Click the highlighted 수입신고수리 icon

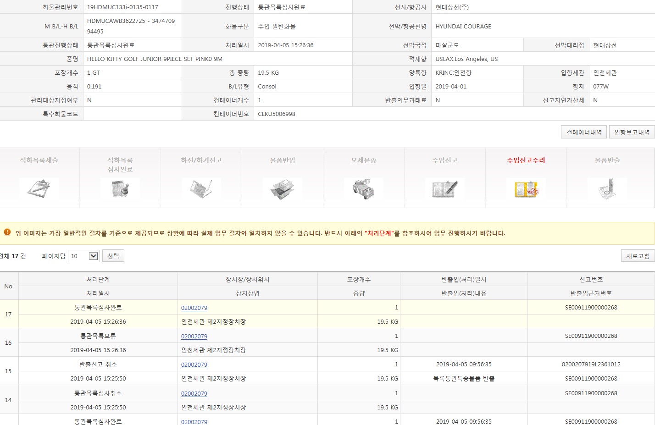click(526, 188)
